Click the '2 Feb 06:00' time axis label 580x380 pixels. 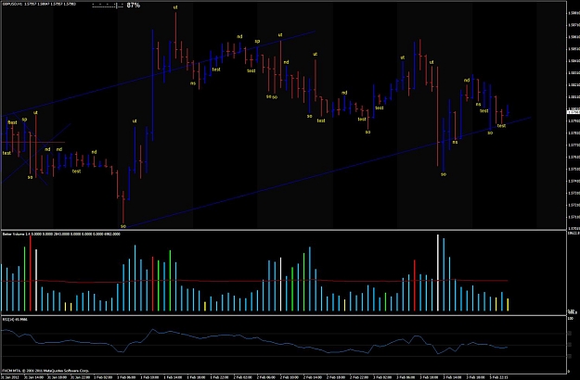pos(266,377)
